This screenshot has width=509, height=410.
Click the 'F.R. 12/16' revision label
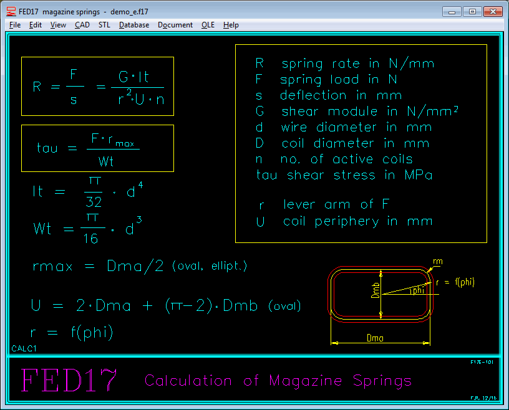click(x=483, y=398)
